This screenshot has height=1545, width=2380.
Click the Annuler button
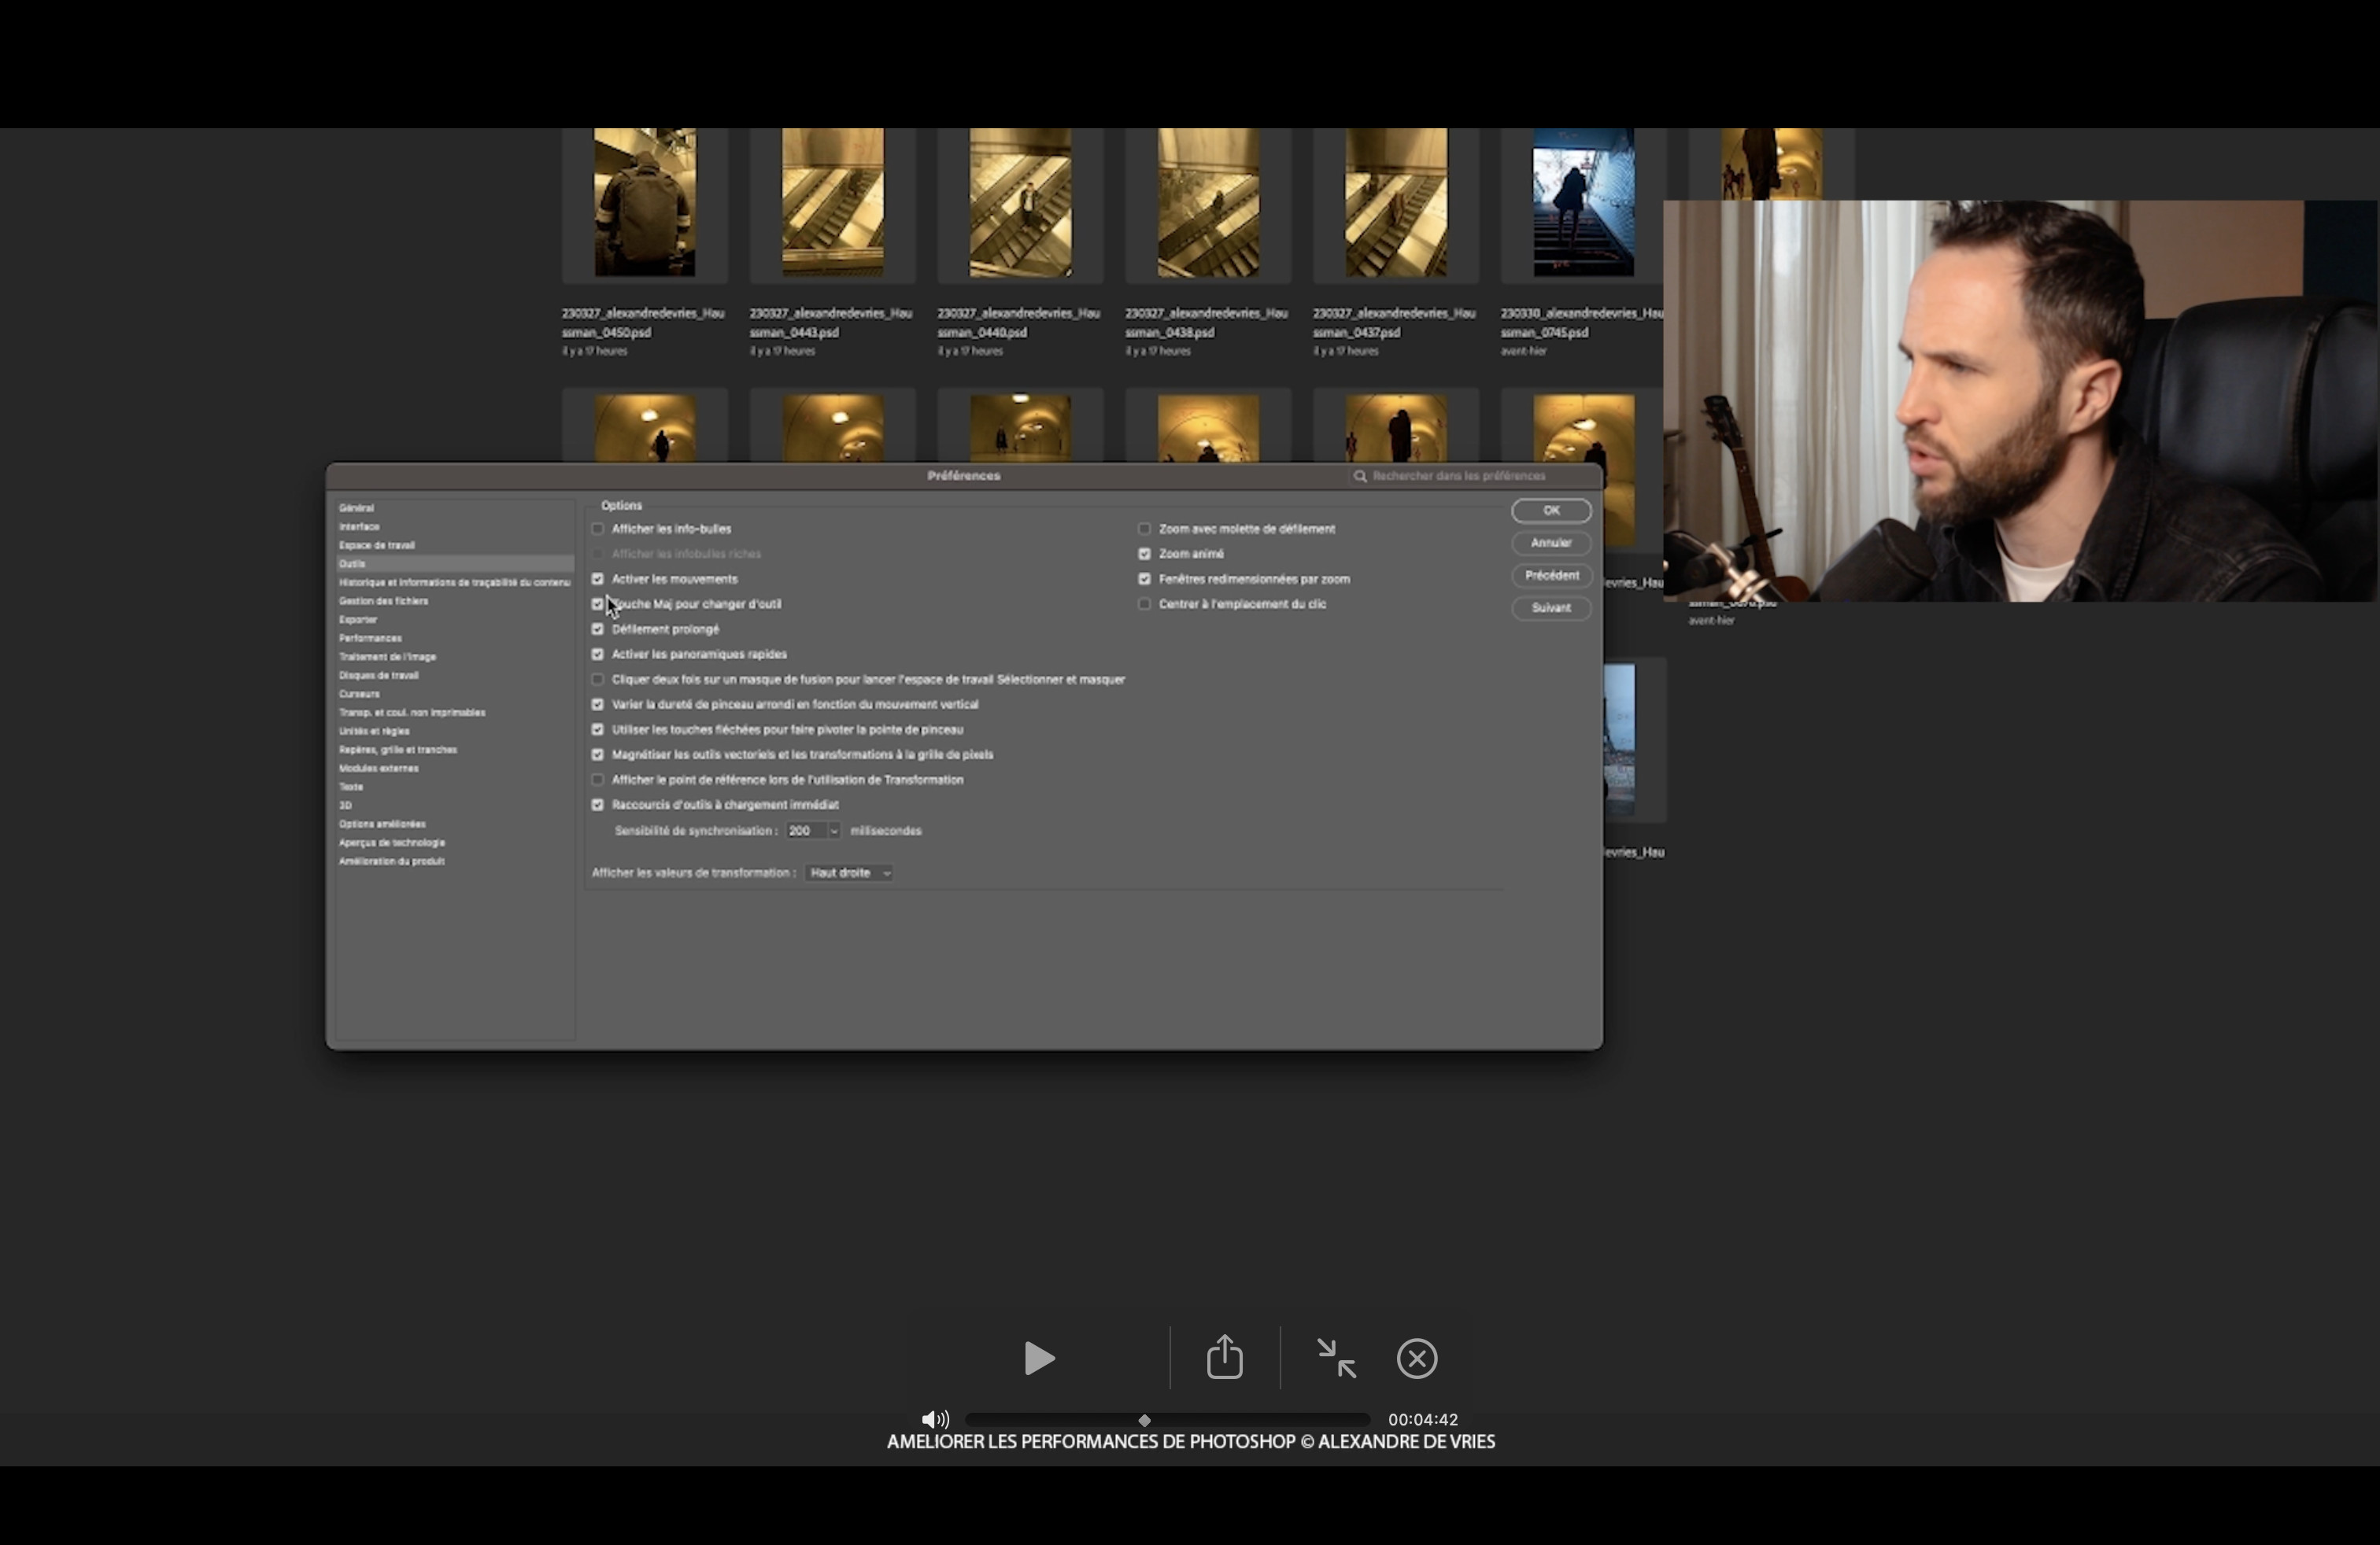click(x=1550, y=543)
